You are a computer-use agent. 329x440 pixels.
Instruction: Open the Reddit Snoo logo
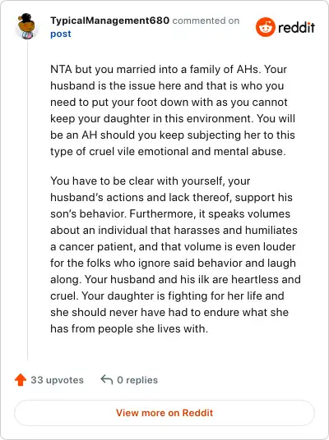pos(265,27)
